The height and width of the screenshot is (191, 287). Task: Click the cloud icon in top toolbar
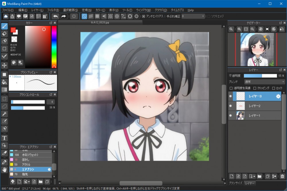[6, 16]
